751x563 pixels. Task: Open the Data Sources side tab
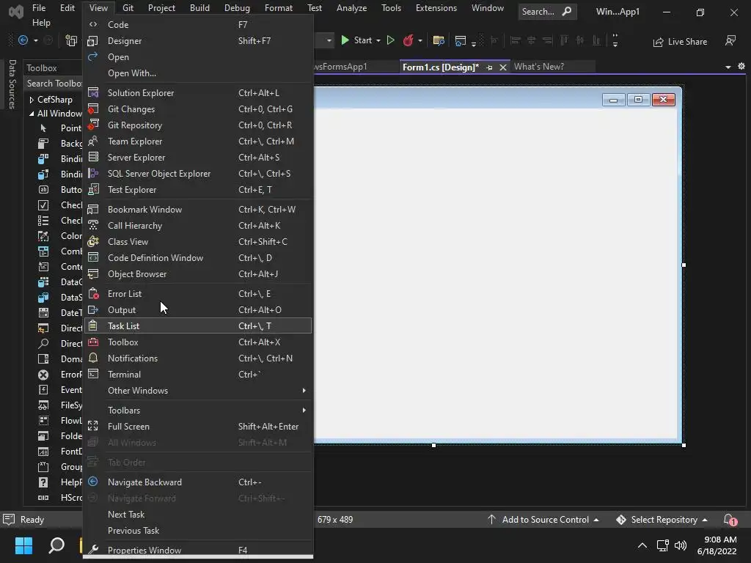pyautogui.click(x=12, y=84)
